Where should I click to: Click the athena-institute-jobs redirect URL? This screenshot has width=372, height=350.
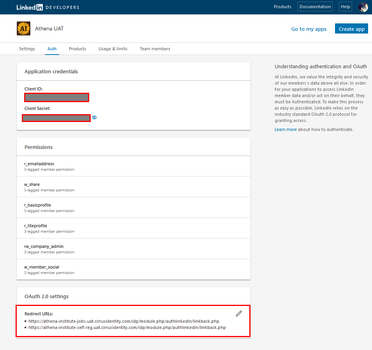[124, 321]
